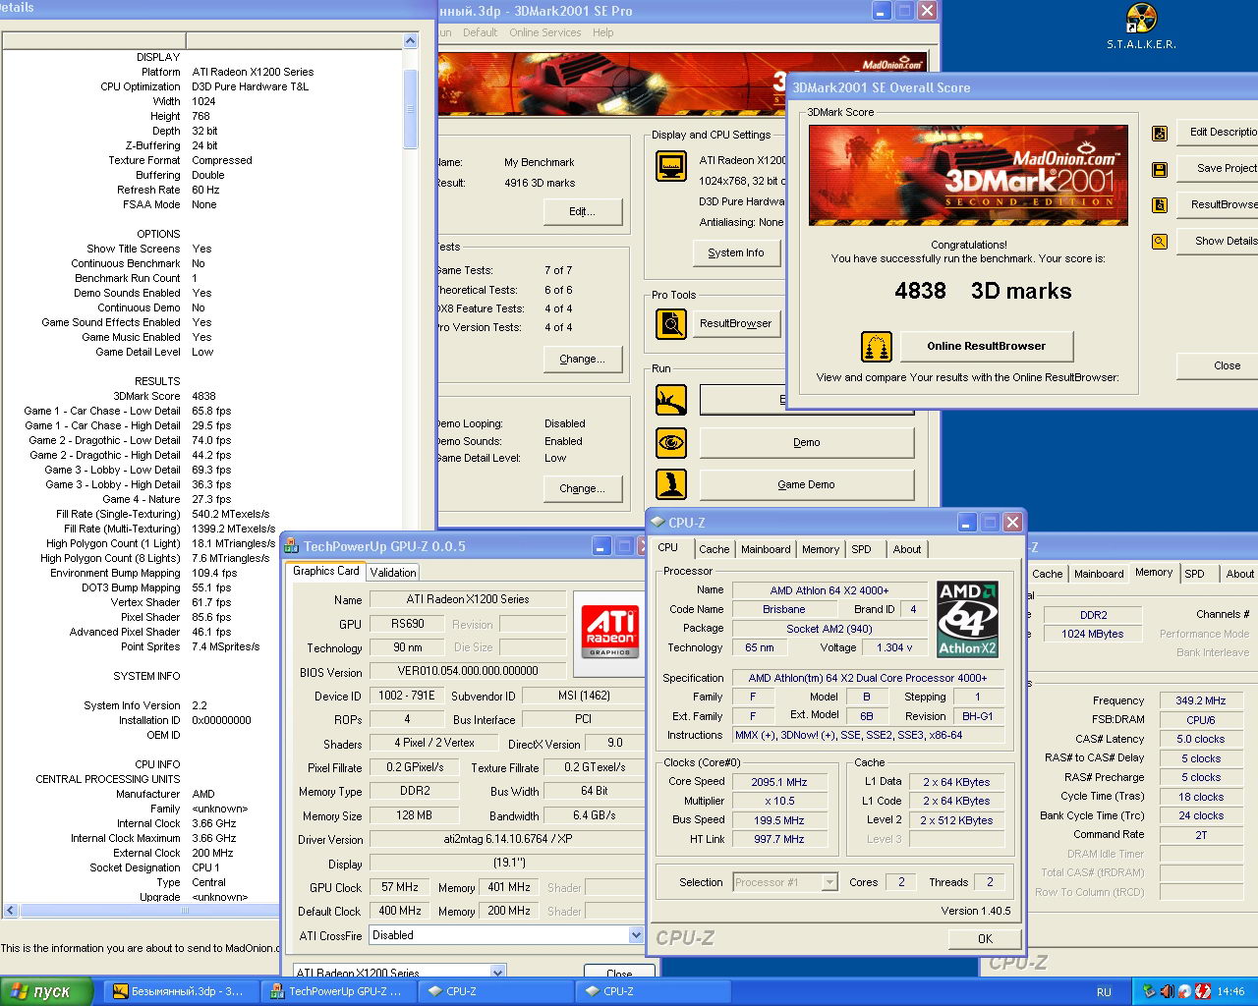This screenshot has width=1258, height=1006.
Task: Click the disc-shaped tray icon
Action: (x=1184, y=991)
